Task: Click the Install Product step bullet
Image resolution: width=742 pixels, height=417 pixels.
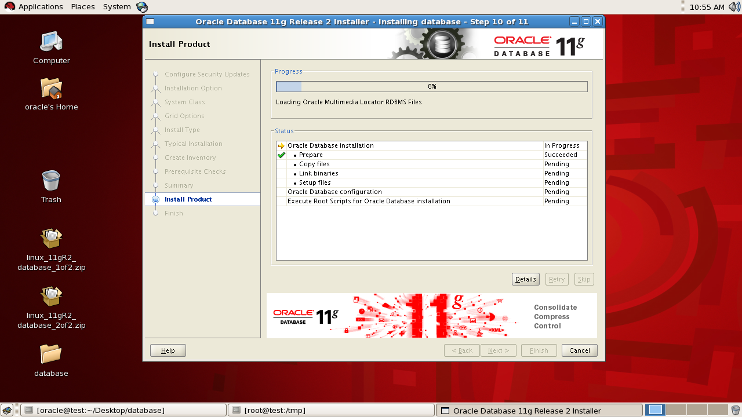Action: tap(155, 199)
